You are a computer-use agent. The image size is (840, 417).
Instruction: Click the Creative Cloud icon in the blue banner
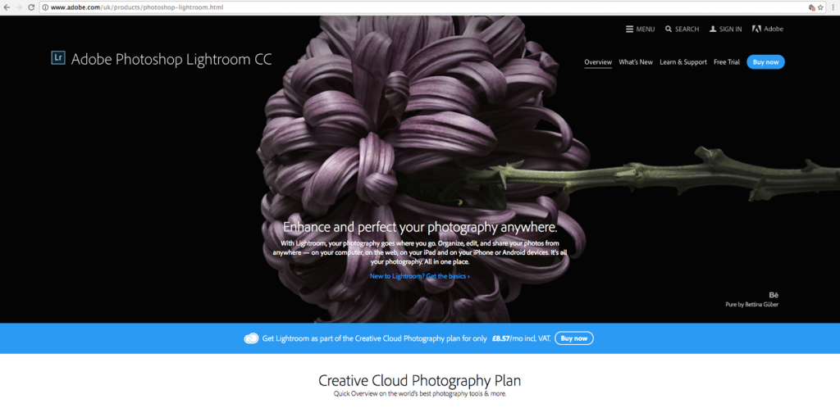pos(251,338)
